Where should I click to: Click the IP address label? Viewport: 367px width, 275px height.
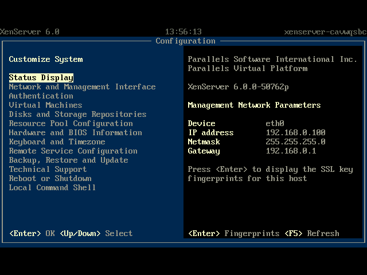point(210,132)
